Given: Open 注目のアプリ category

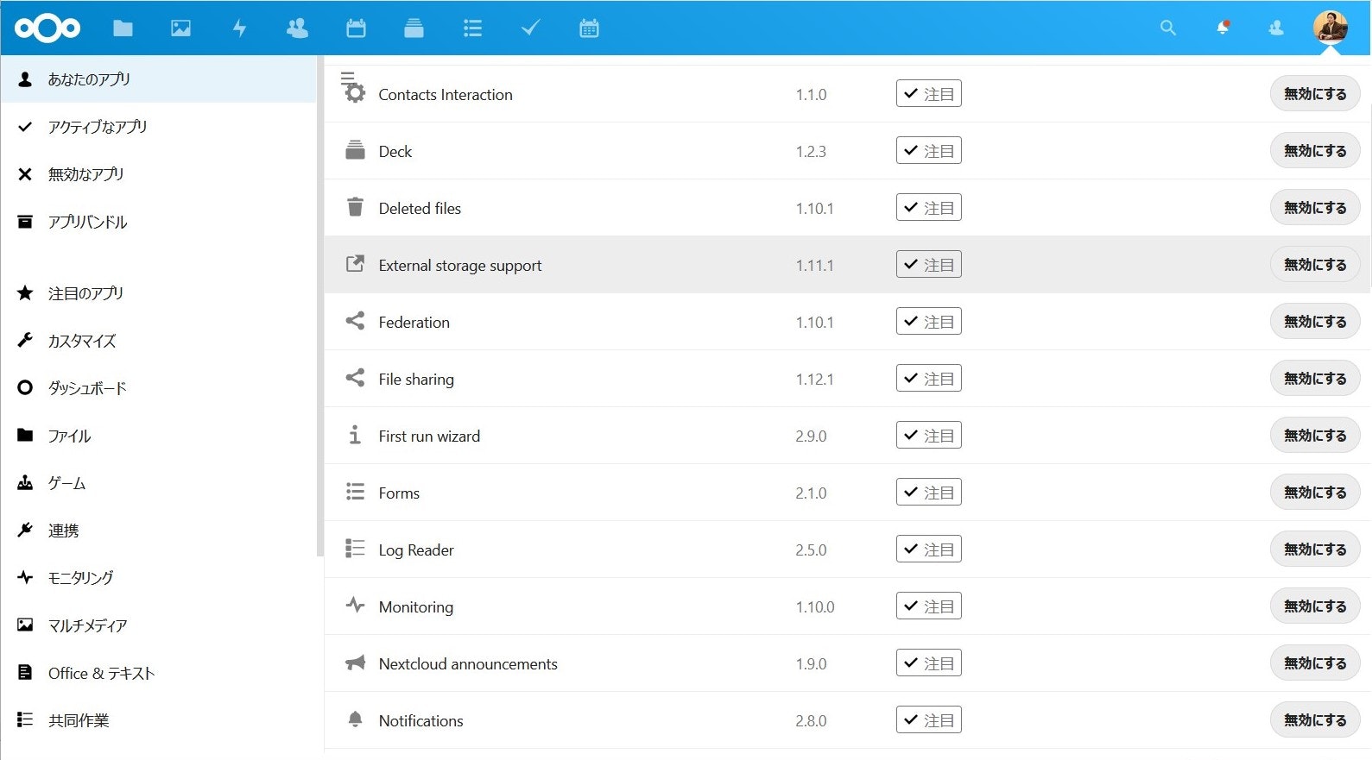Looking at the screenshot, I should [159, 293].
